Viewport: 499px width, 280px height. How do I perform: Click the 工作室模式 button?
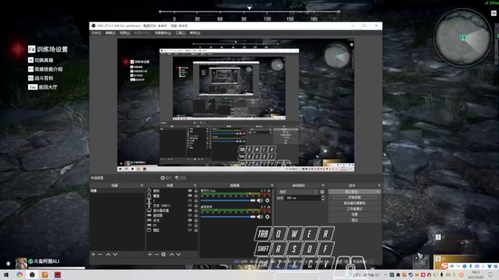point(354,209)
